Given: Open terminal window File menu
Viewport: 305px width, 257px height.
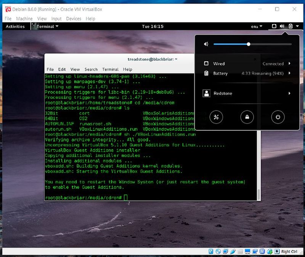Looking at the screenshot, I should [x=50, y=69].
